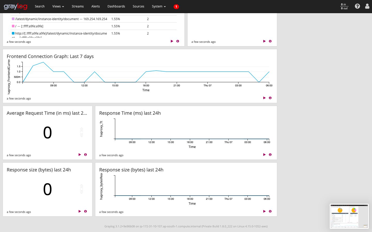Click the 'Thu 07' label on Frontend Connection Graph
Screen dimensions: 372x232
pos(207,85)
